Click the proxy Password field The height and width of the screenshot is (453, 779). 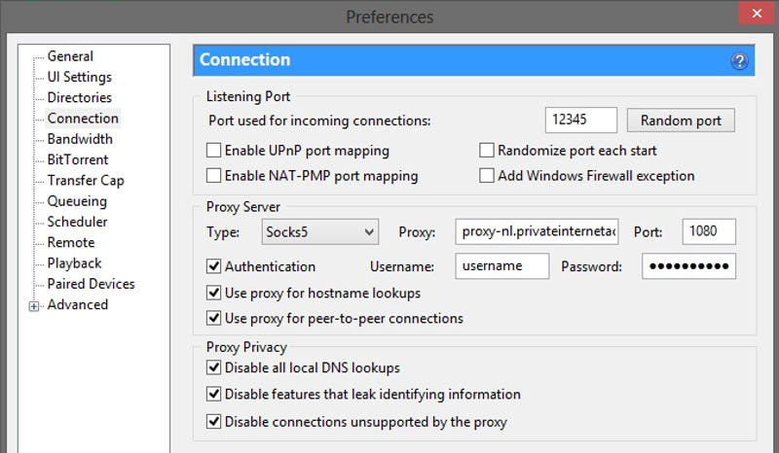[688, 266]
